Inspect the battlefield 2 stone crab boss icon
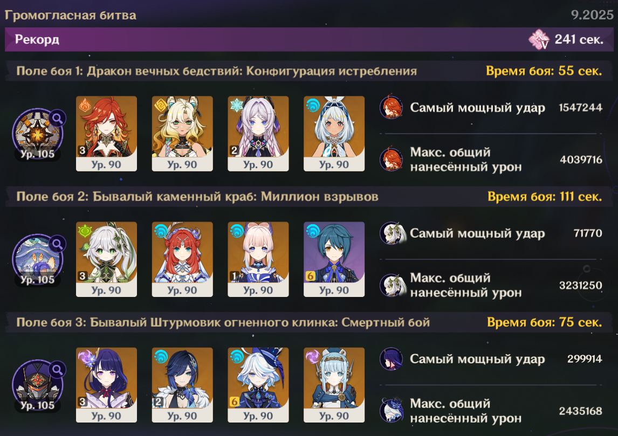The height and width of the screenshot is (436, 618). pyautogui.click(x=38, y=259)
